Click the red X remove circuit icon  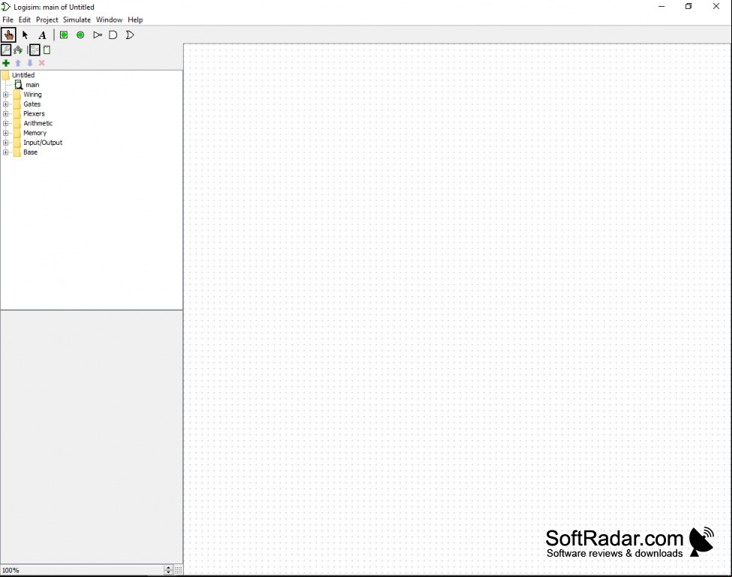pos(41,63)
